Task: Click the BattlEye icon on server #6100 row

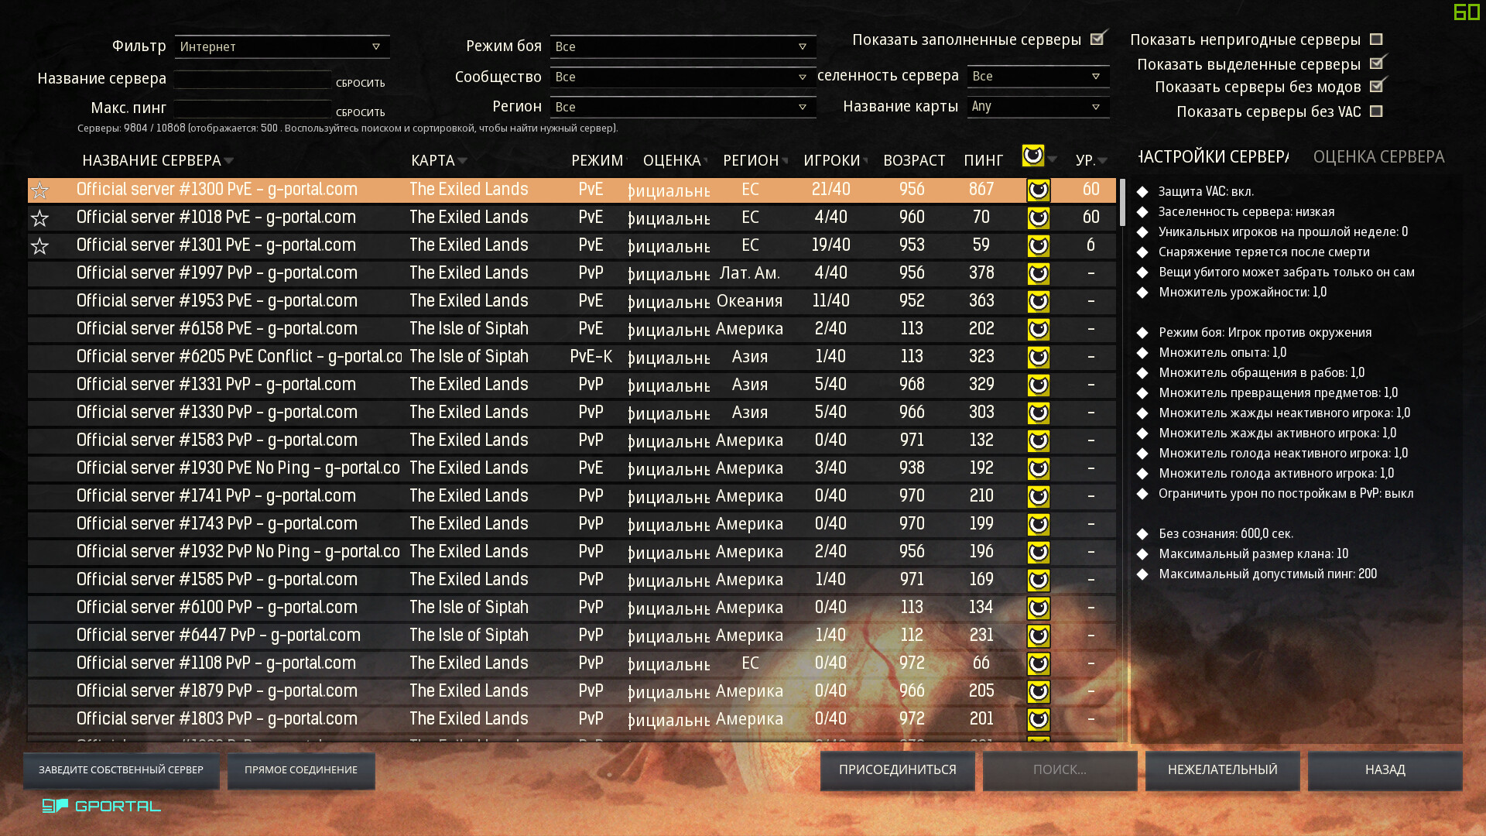Action: (1039, 608)
